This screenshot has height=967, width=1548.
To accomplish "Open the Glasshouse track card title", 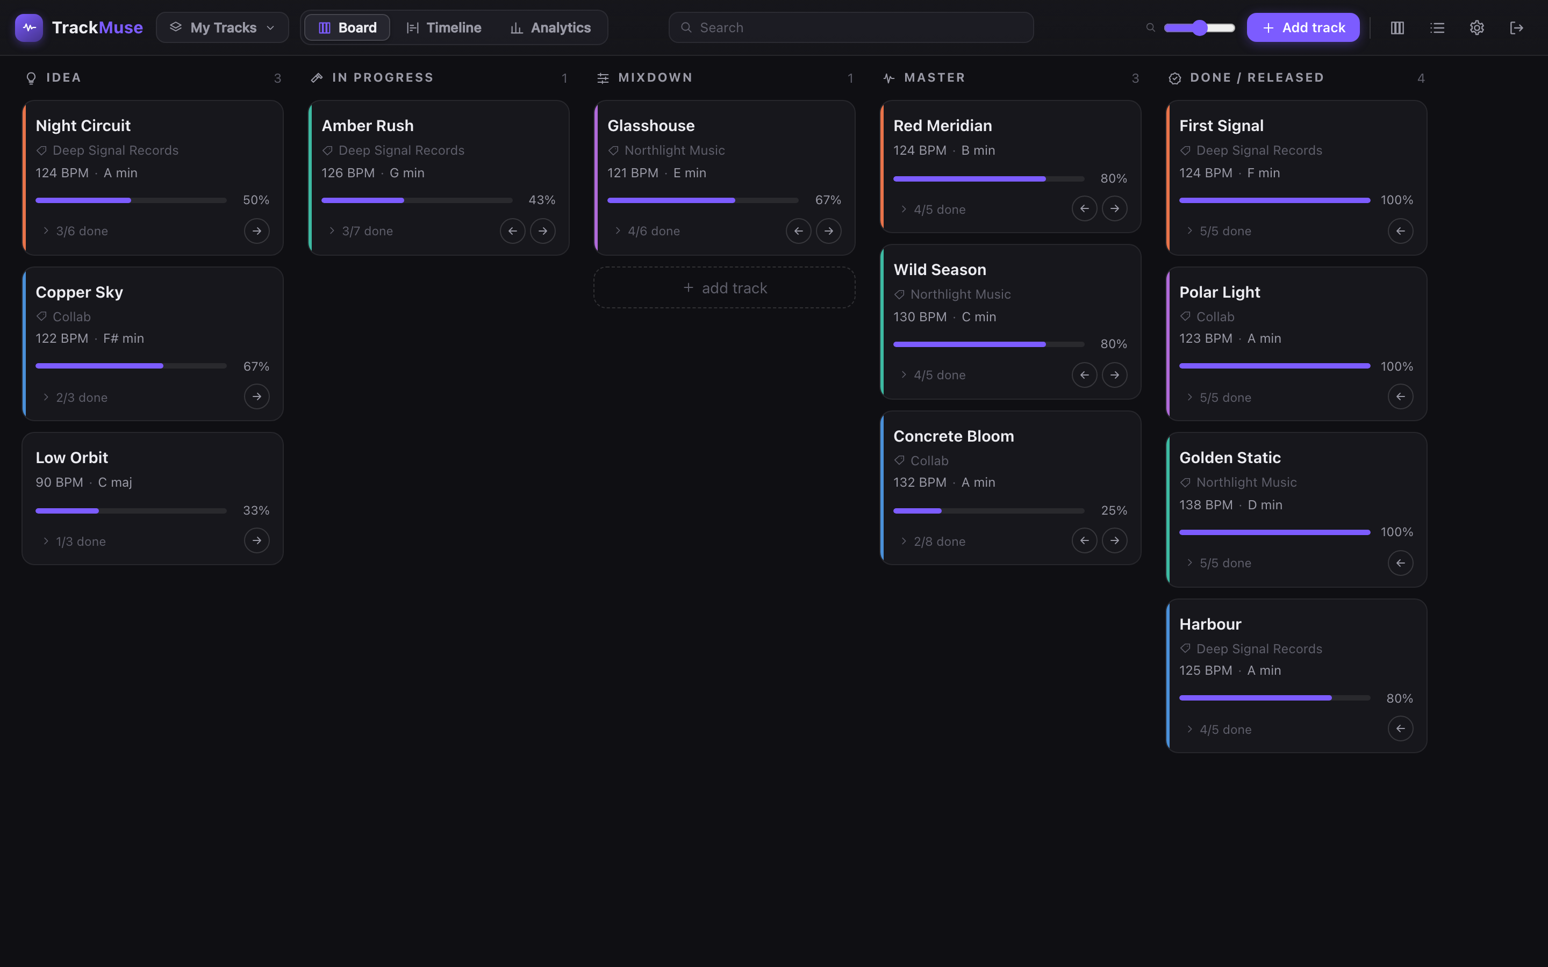I will pyautogui.click(x=650, y=125).
